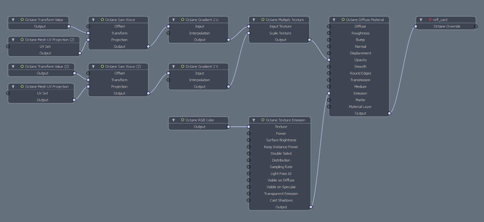
Task: Click Interpolation input port on Gradient 2 U
Action: (x=168, y=33)
